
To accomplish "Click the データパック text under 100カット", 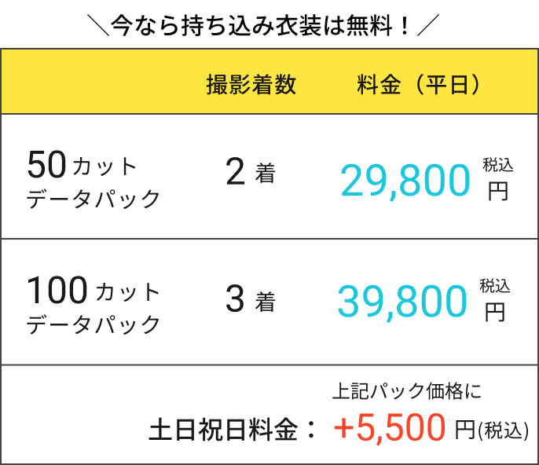I will click(93, 324).
